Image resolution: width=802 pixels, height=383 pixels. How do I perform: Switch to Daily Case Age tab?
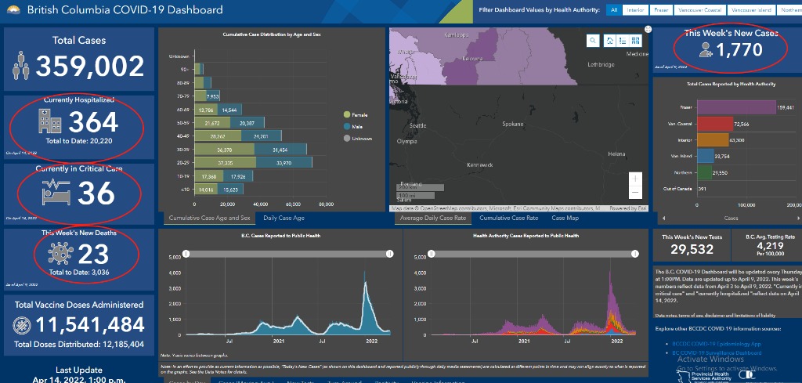point(284,218)
